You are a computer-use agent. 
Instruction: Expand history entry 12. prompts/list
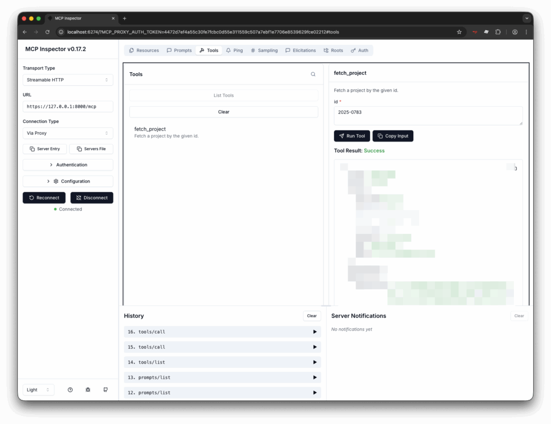(222, 393)
